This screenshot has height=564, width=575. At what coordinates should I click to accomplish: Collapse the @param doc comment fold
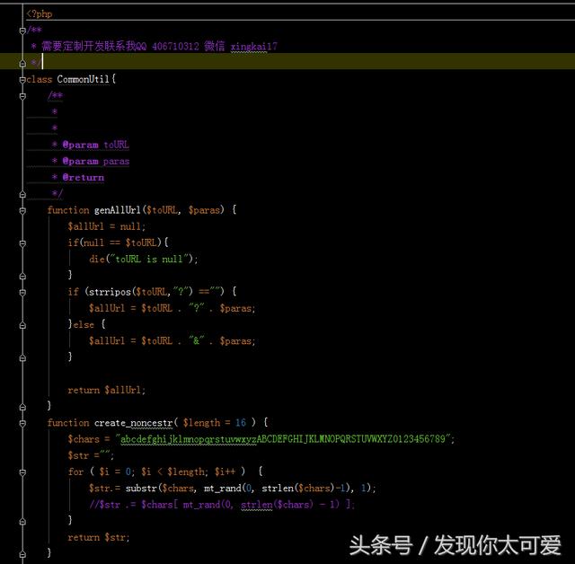pos(22,96)
